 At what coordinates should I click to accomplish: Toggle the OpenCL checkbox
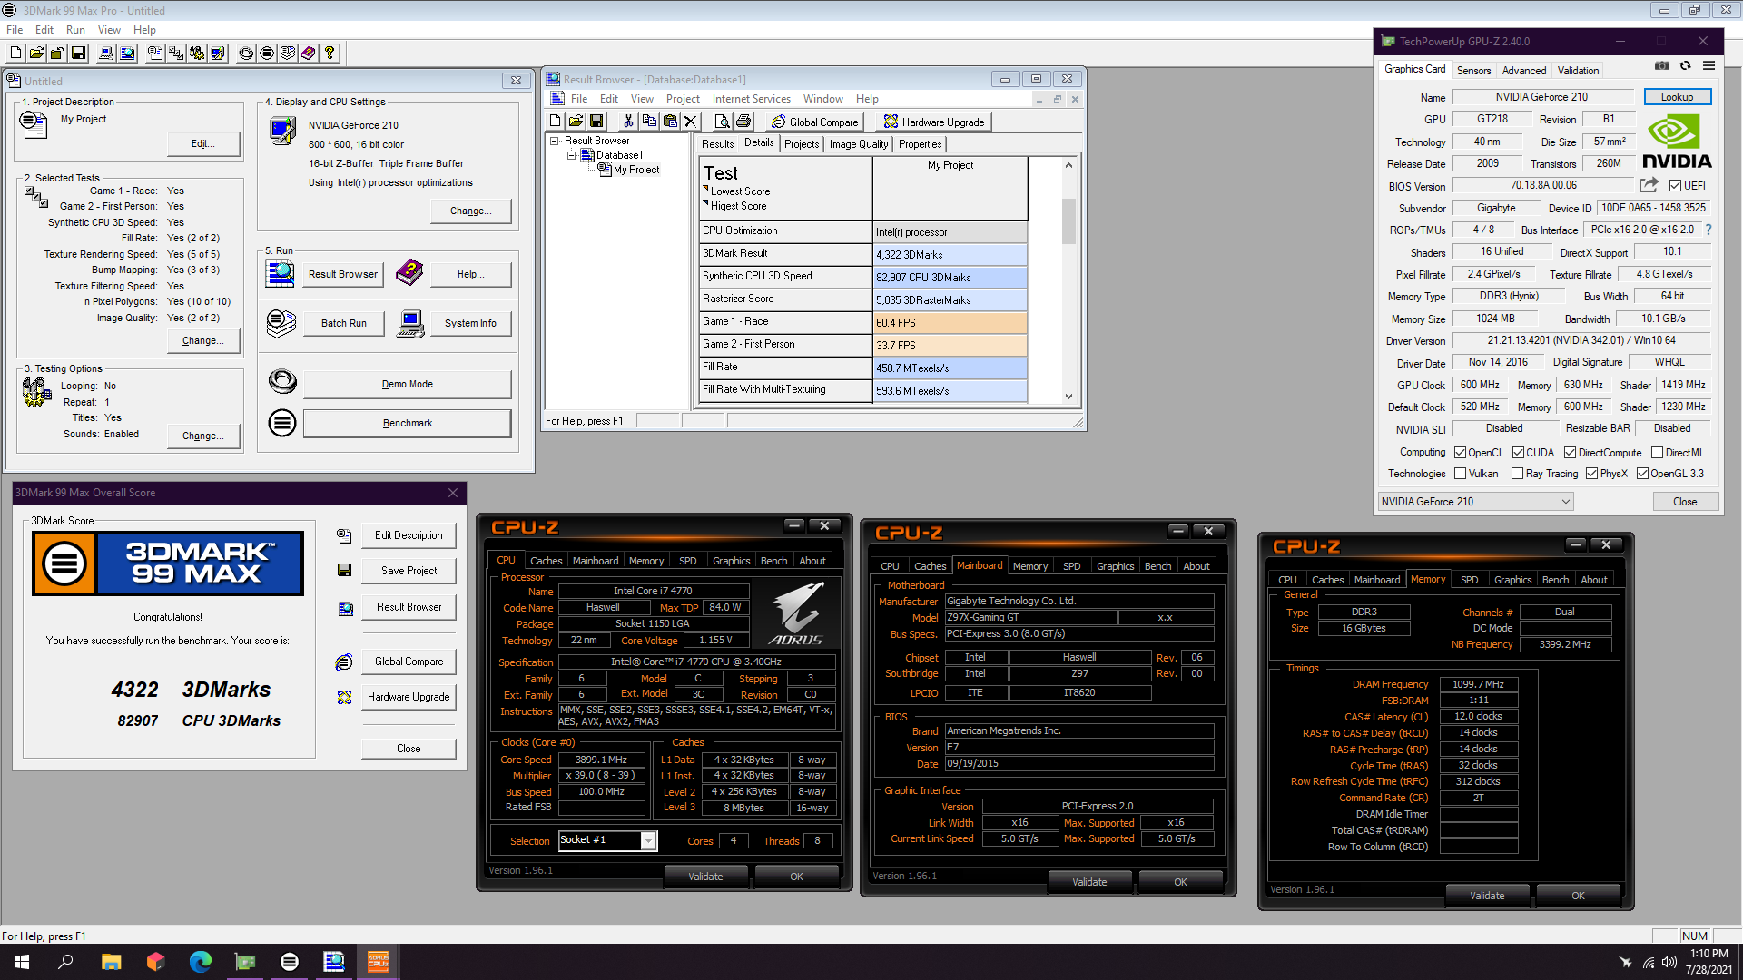(1460, 453)
